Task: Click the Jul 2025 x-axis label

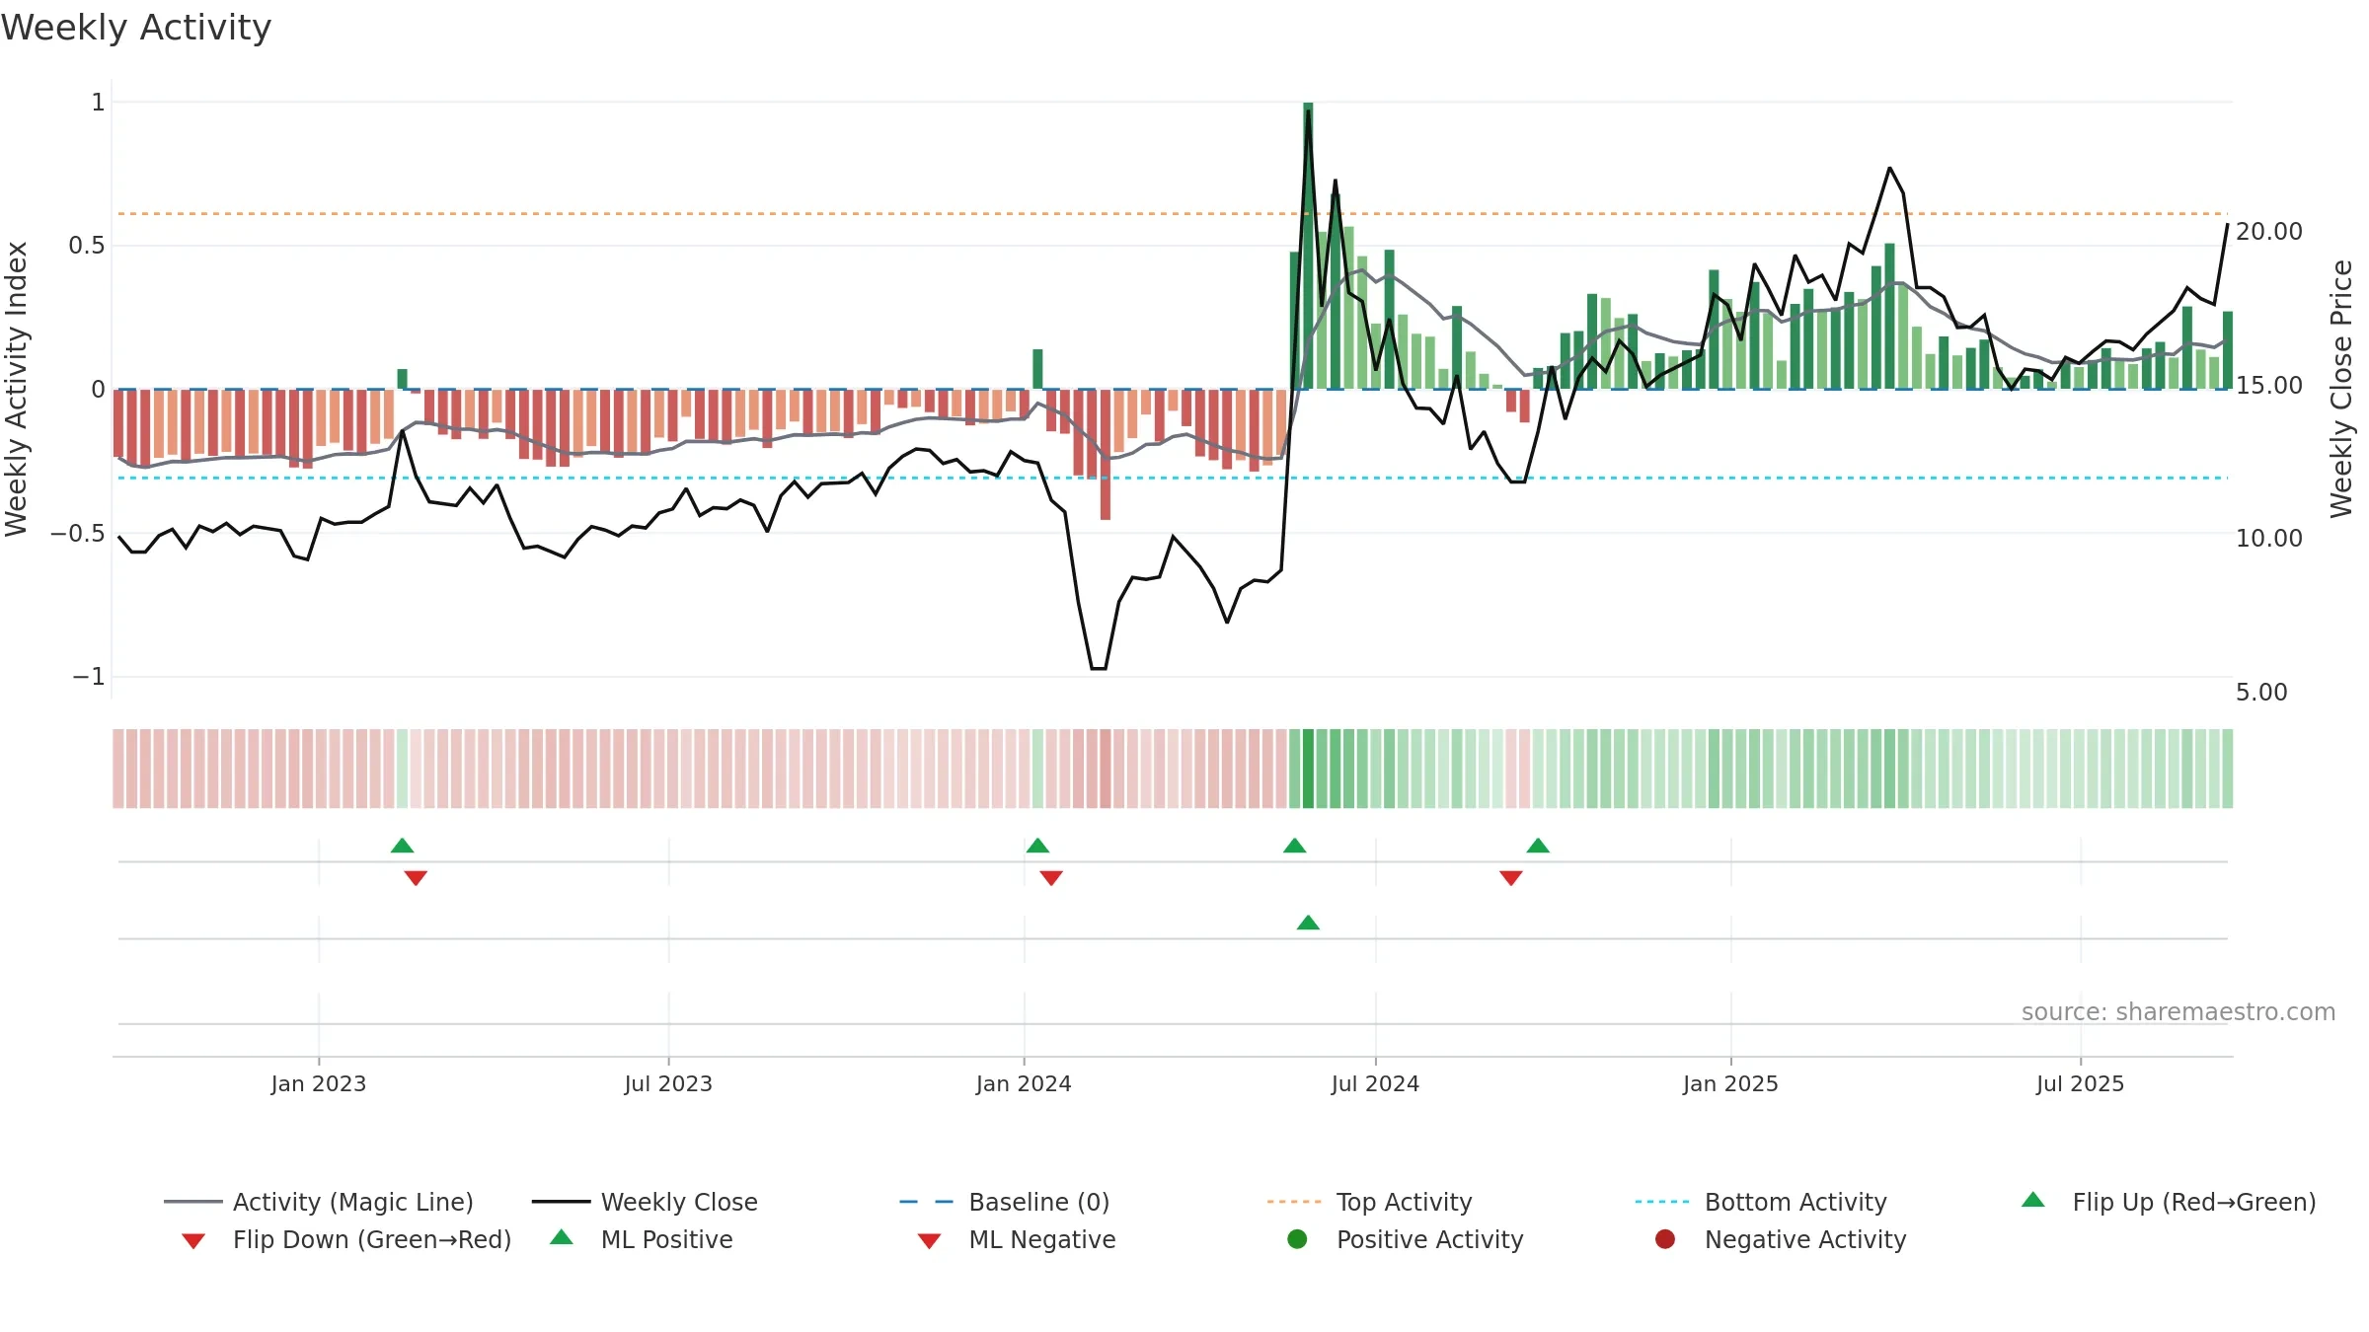Action: coord(2080,1084)
